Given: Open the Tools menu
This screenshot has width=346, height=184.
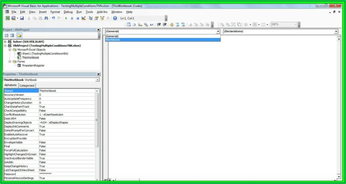Looking at the screenshot, I should (89, 12).
